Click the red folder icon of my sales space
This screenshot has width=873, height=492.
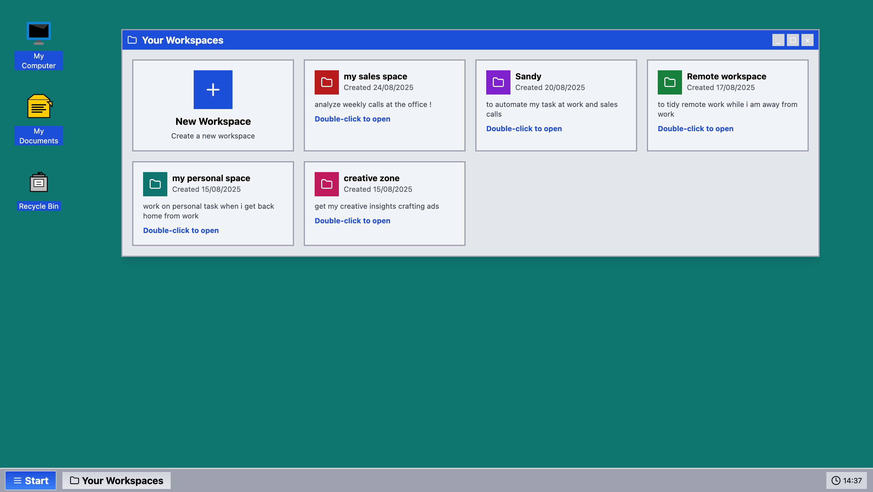326,82
